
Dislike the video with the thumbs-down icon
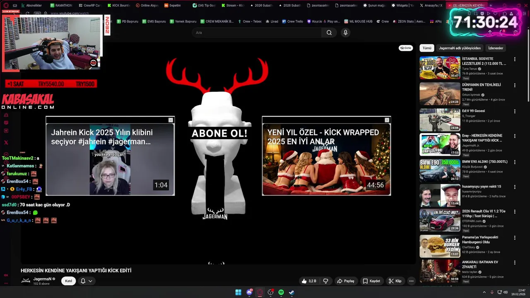[x=325, y=281]
